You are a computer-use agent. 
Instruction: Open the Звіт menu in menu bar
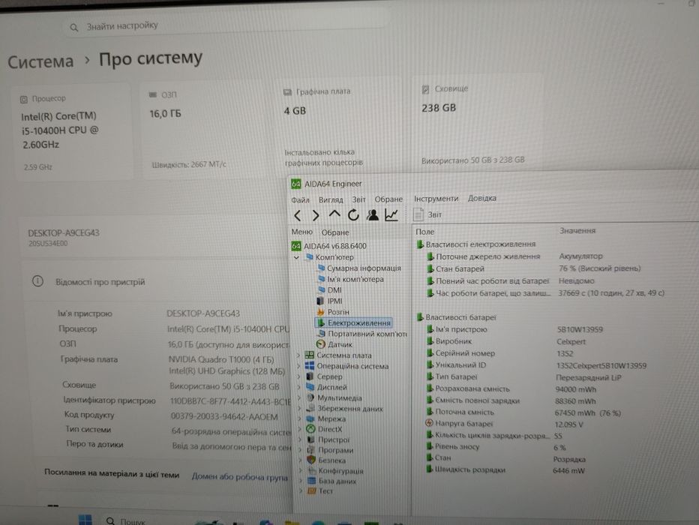(x=358, y=199)
